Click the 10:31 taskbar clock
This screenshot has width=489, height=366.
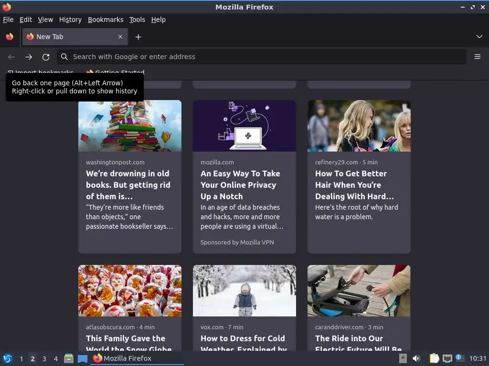(478, 358)
